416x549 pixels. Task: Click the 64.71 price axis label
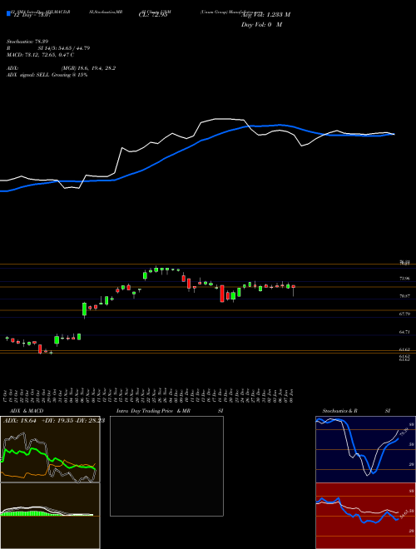click(404, 332)
